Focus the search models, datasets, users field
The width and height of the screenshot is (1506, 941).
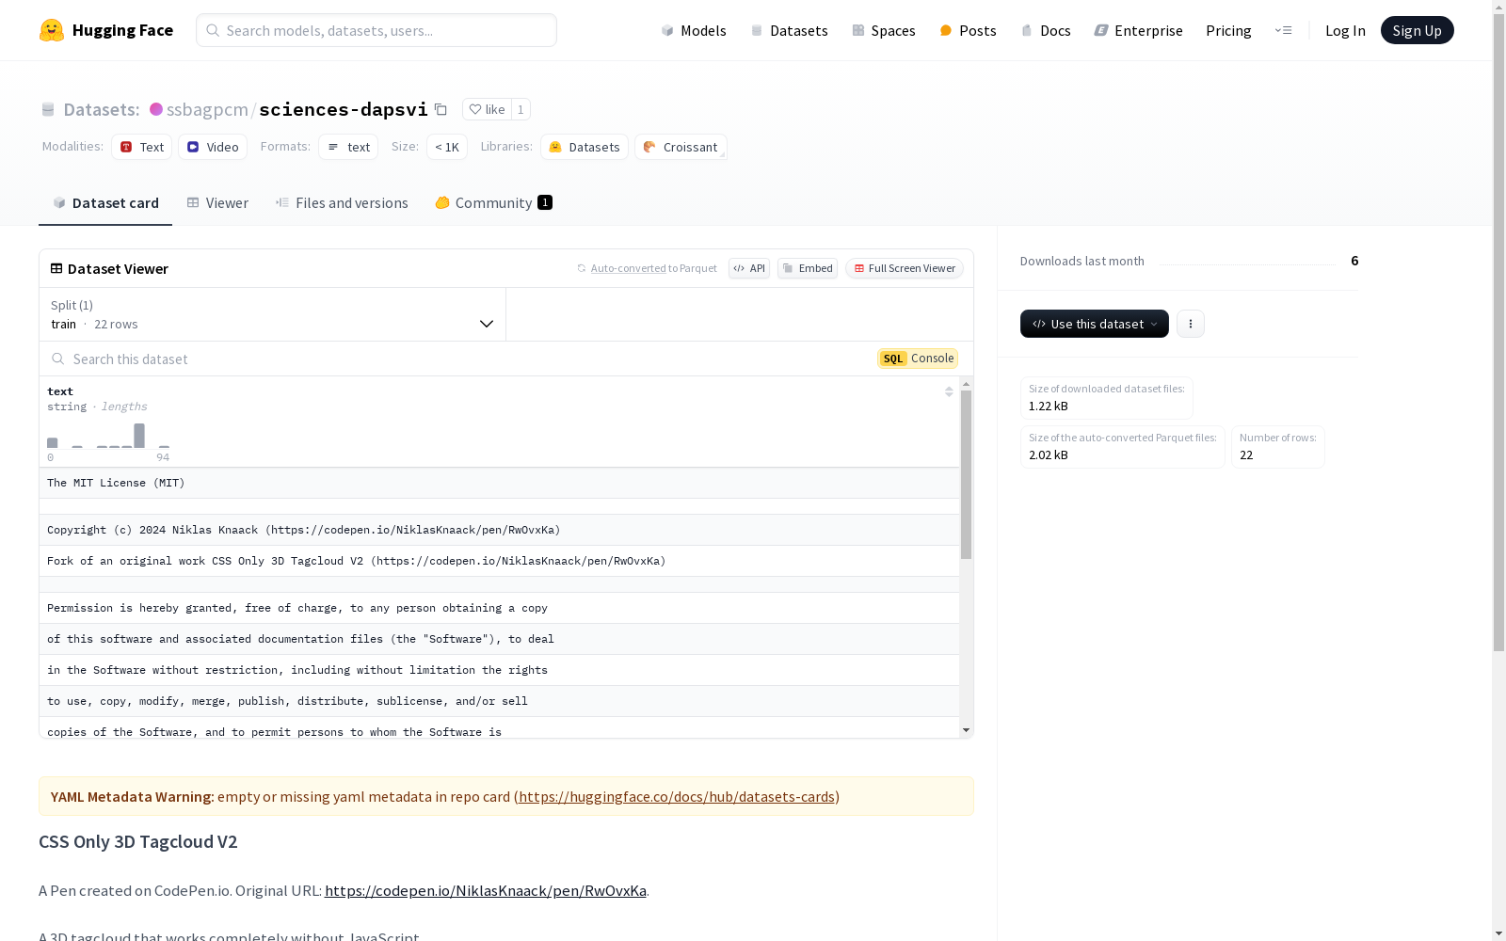[376, 30]
